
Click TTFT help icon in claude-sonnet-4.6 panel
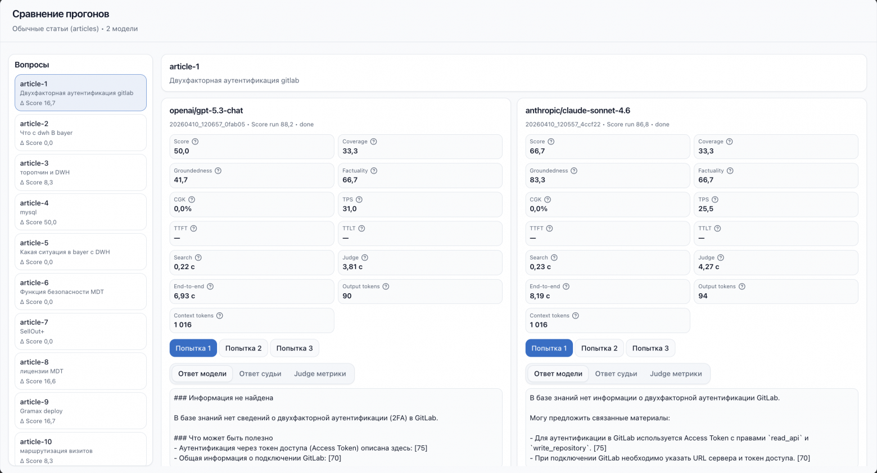(549, 229)
